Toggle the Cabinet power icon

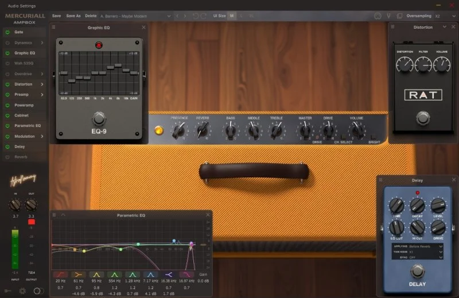7,115
